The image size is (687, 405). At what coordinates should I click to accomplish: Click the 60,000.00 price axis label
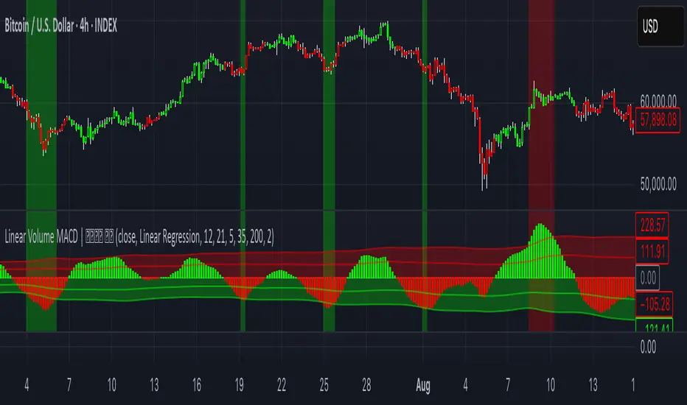tap(658, 101)
